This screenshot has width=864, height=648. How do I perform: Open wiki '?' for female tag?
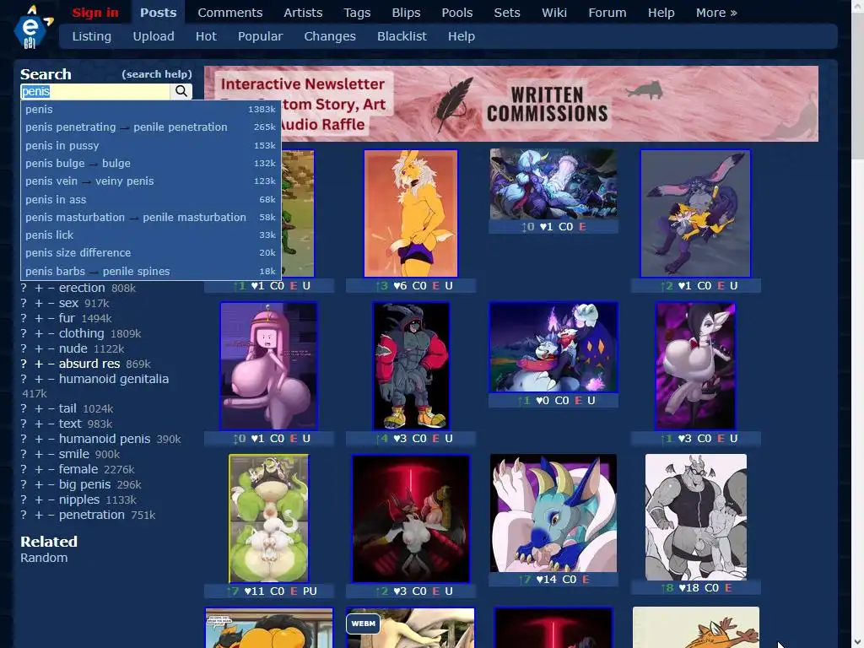click(x=24, y=469)
